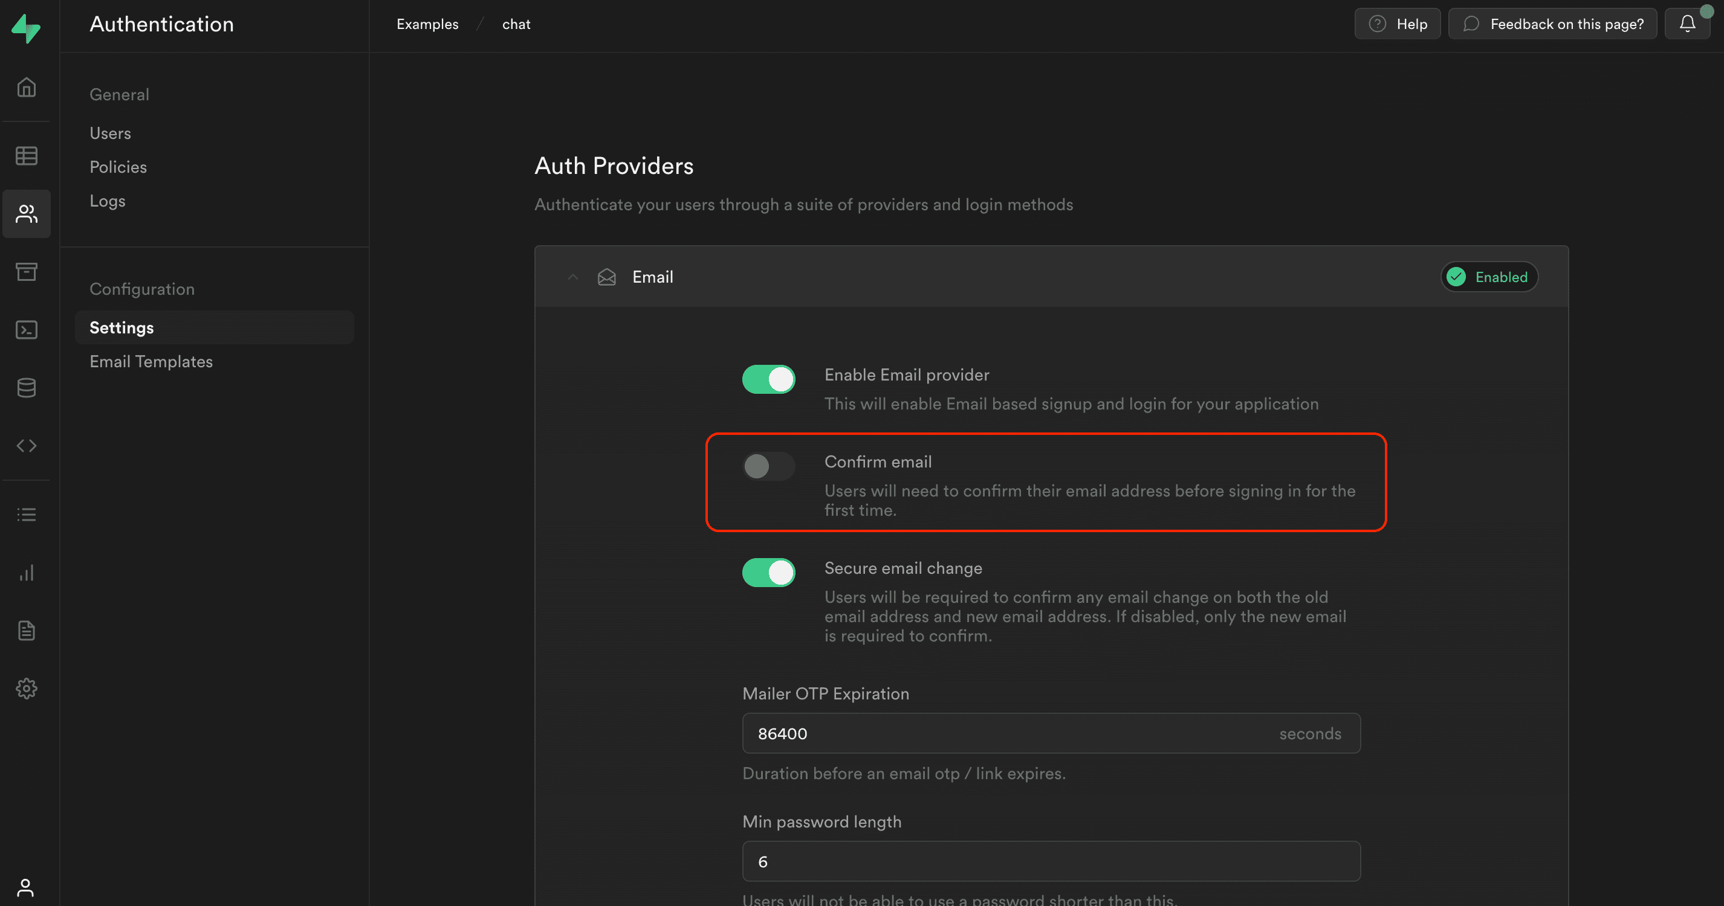Screen dimensions: 1724x906
Task: Open the Database section icon
Action: (x=27, y=387)
